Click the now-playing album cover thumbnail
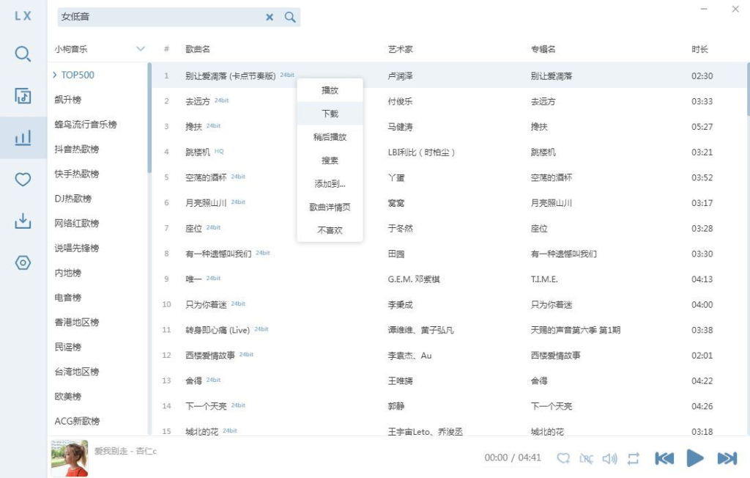Image resolution: width=750 pixels, height=478 pixels. tap(70, 458)
